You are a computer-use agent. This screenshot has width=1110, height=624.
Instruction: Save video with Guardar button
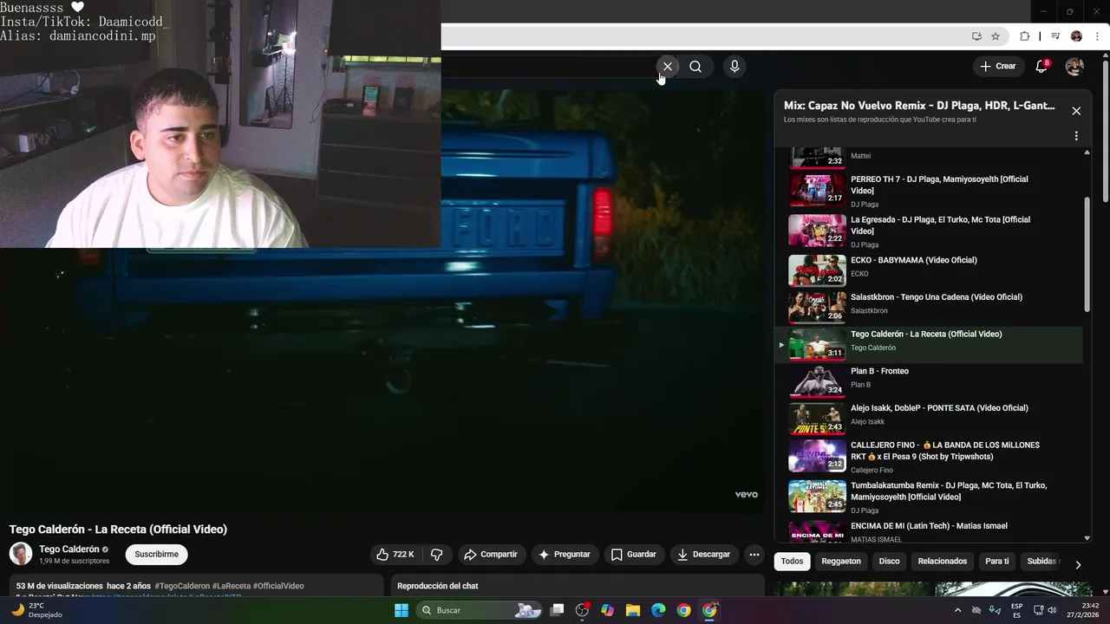coord(634,555)
